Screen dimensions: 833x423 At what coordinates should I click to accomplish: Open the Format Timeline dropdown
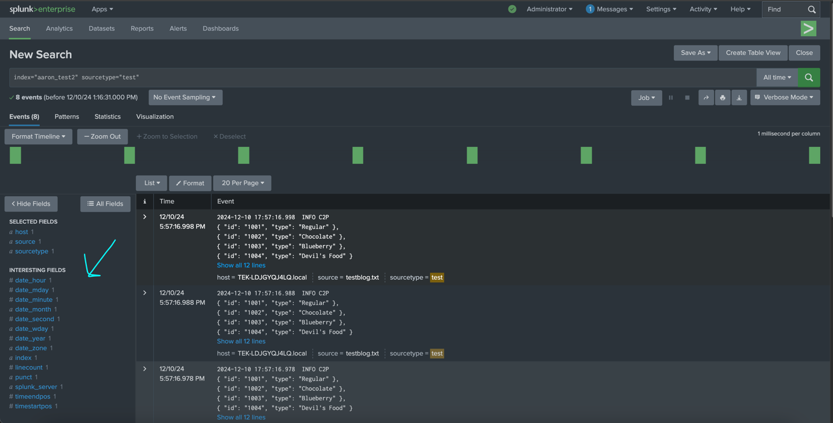38,136
